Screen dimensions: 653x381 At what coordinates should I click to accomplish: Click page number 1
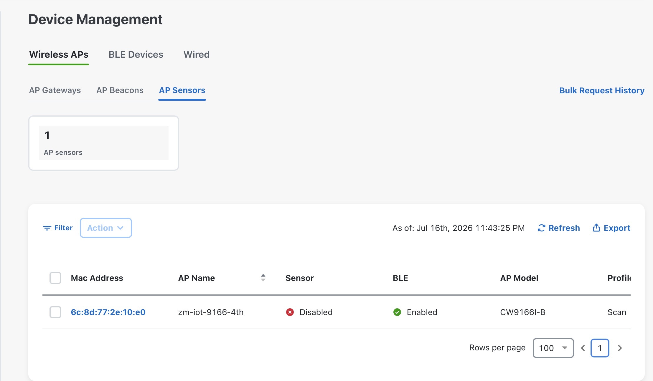point(600,348)
